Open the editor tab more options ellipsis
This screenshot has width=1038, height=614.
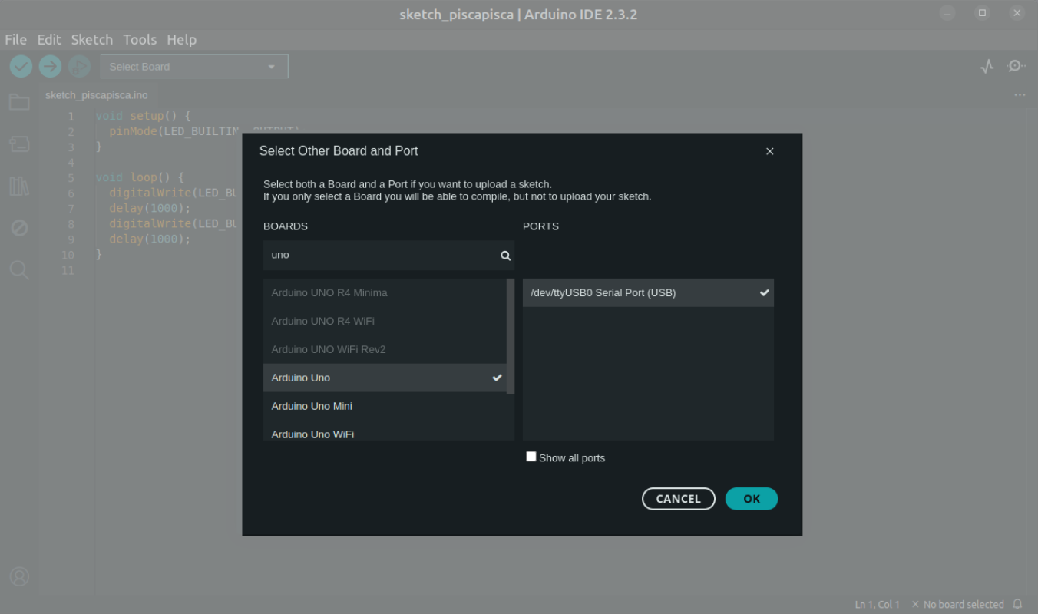[1020, 95]
